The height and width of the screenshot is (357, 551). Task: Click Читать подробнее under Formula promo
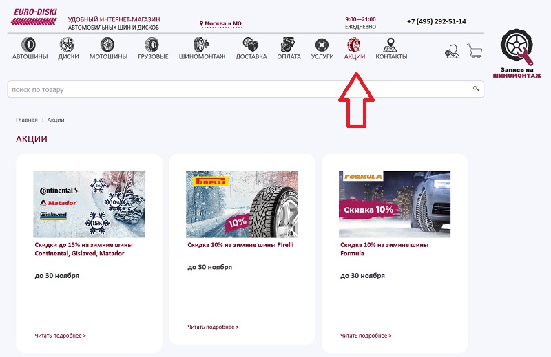point(366,336)
